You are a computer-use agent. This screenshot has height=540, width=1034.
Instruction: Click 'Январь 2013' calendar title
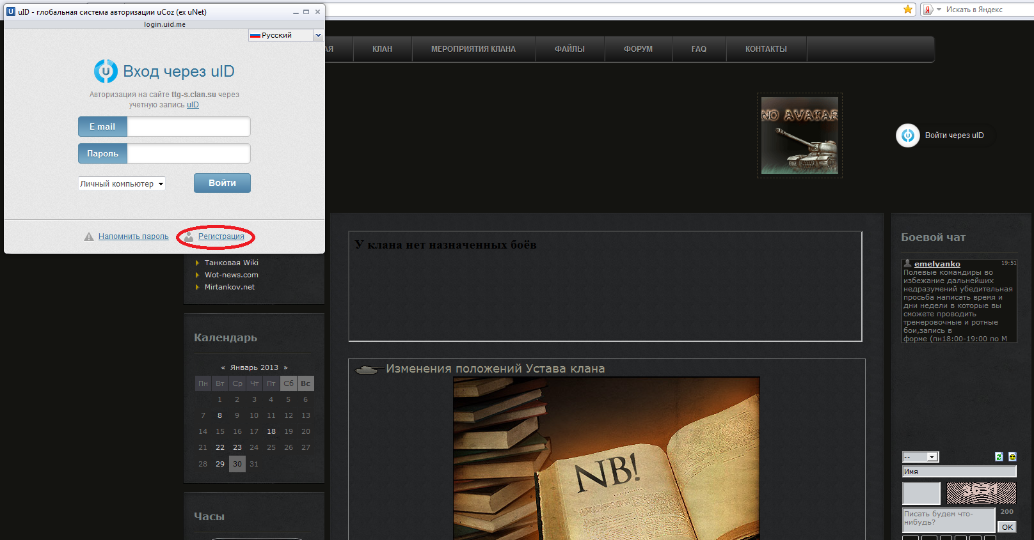click(x=254, y=367)
